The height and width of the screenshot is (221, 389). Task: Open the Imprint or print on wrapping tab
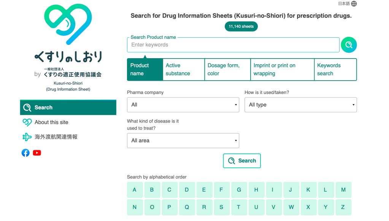282,70
